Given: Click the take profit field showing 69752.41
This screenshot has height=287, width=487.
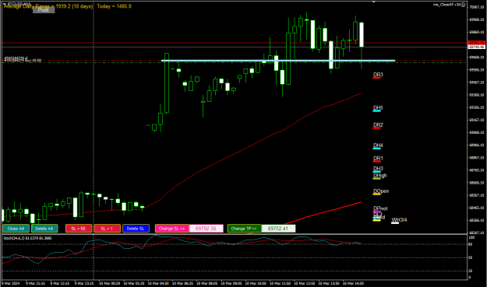Looking at the screenshot, I should coord(278,229).
